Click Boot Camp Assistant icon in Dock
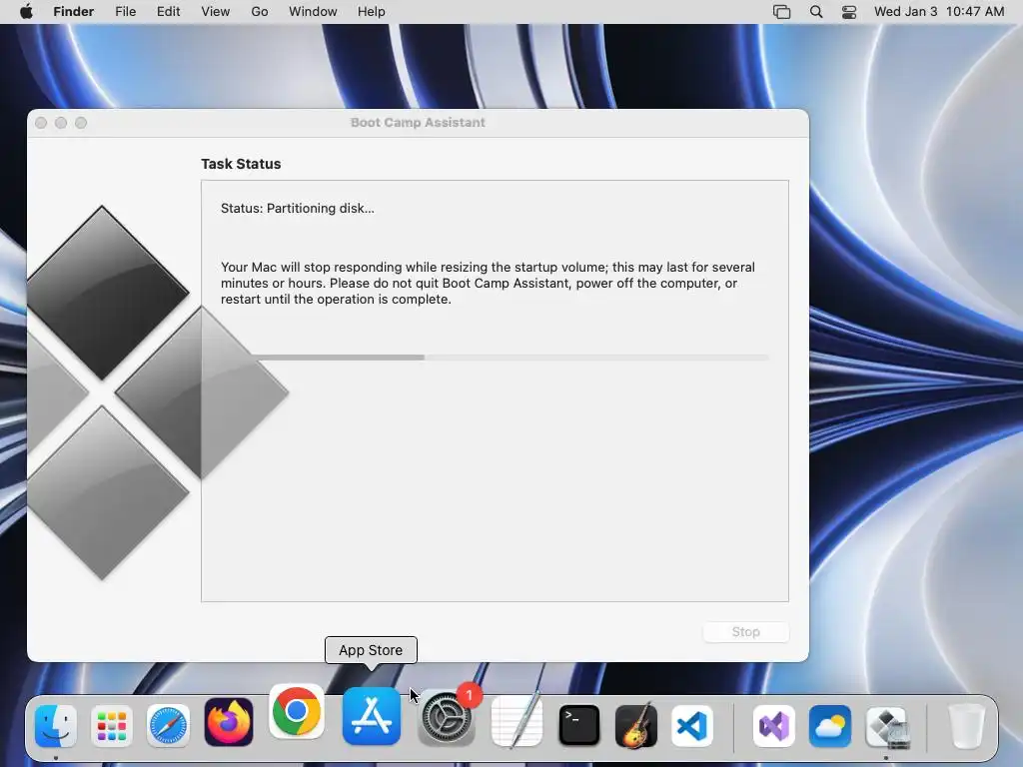 pos(886,725)
